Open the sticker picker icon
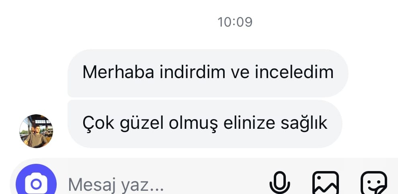The width and height of the screenshot is (398, 194). [x=374, y=183]
